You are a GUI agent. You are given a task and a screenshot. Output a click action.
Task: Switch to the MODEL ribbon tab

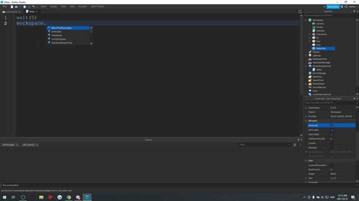coord(54,7)
